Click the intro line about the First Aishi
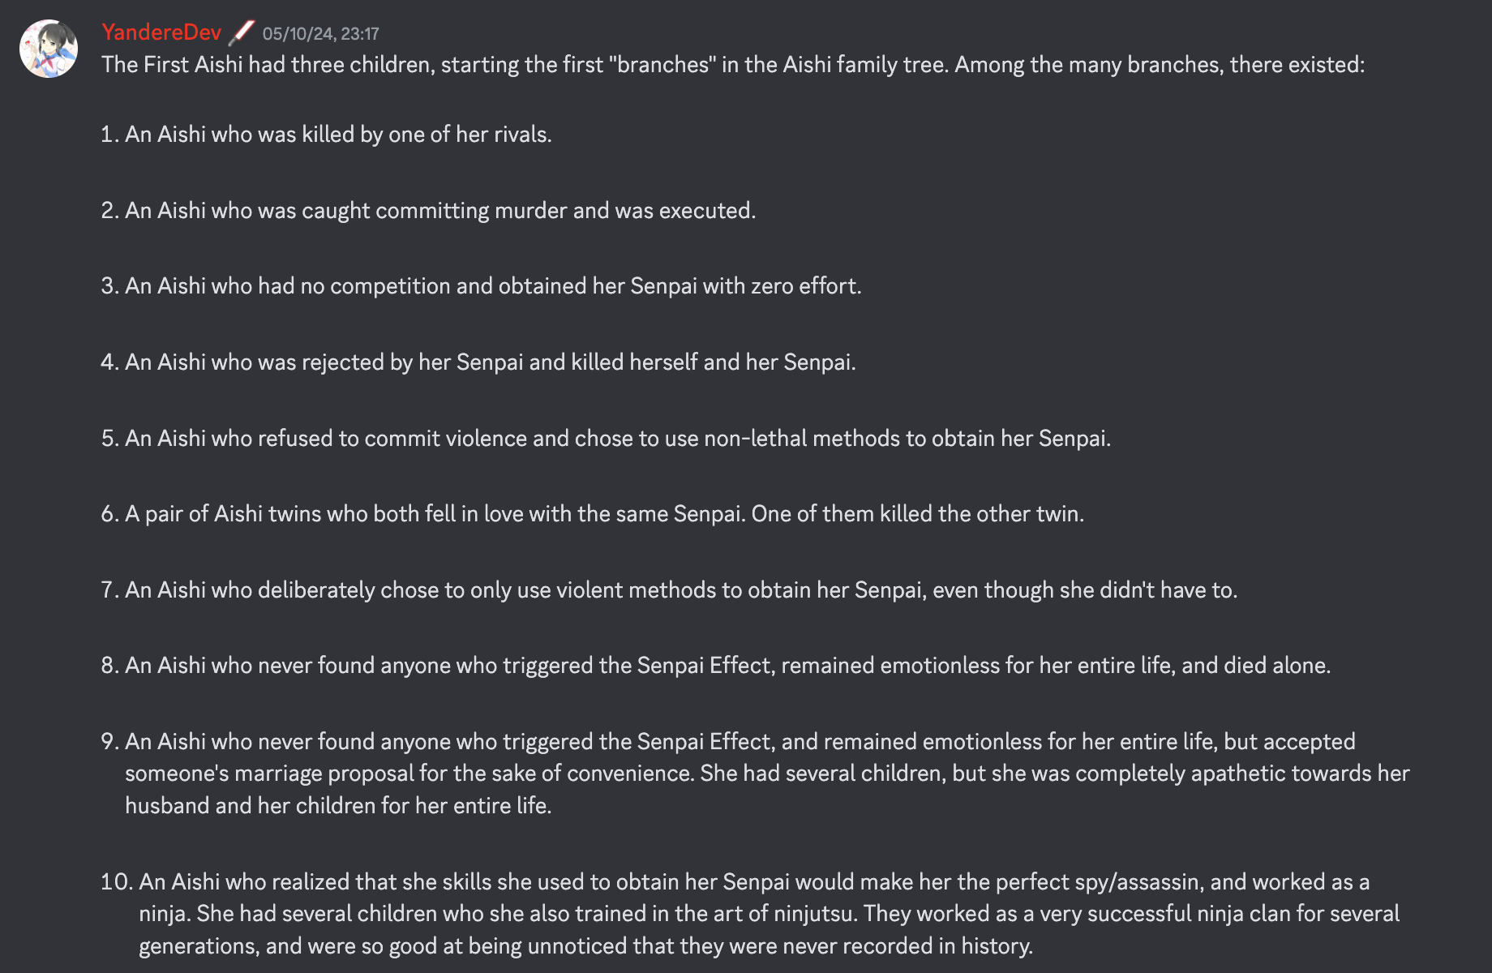Viewport: 1492px width, 973px height. (733, 65)
